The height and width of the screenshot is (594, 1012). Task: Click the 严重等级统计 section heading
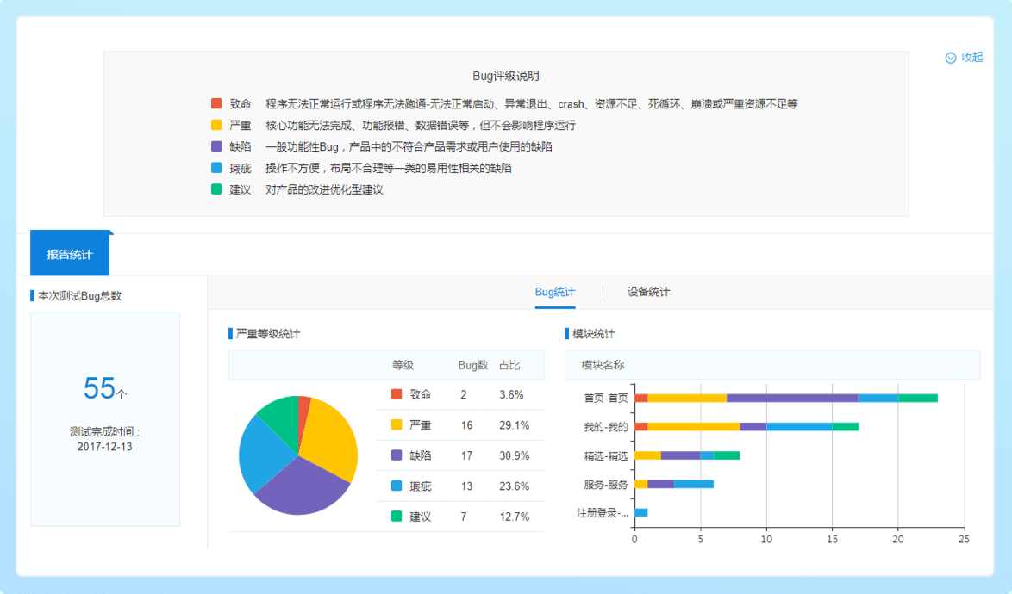tap(268, 334)
